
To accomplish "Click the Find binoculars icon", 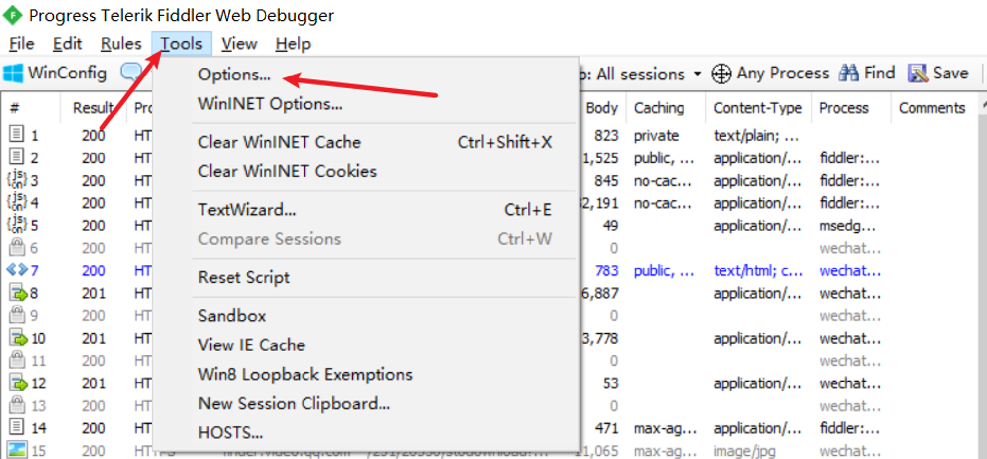I will coord(849,73).
